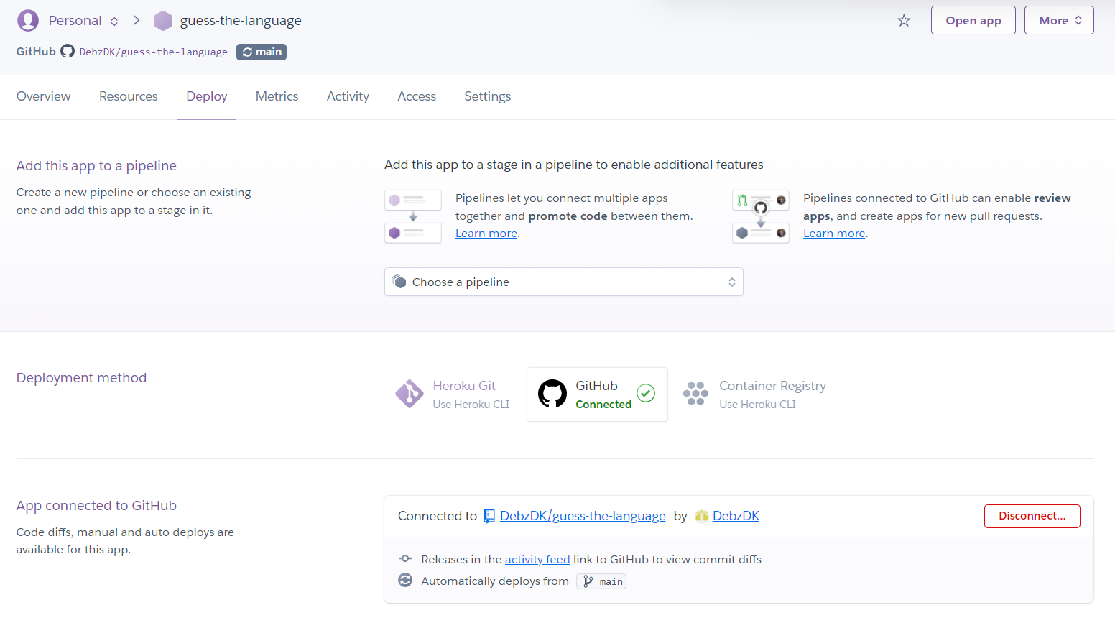Image resolution: width=1115 pixels, height=623 pixels.
Task: Click the guess-the-language app name breadcrumb
Action: click(241, 21)
